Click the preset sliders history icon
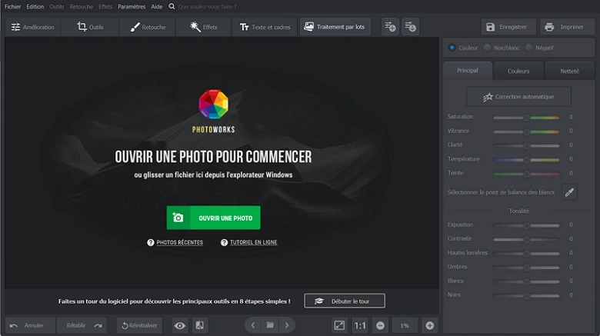The width and height of the screenshot is (600, 336). click(410, 27)
